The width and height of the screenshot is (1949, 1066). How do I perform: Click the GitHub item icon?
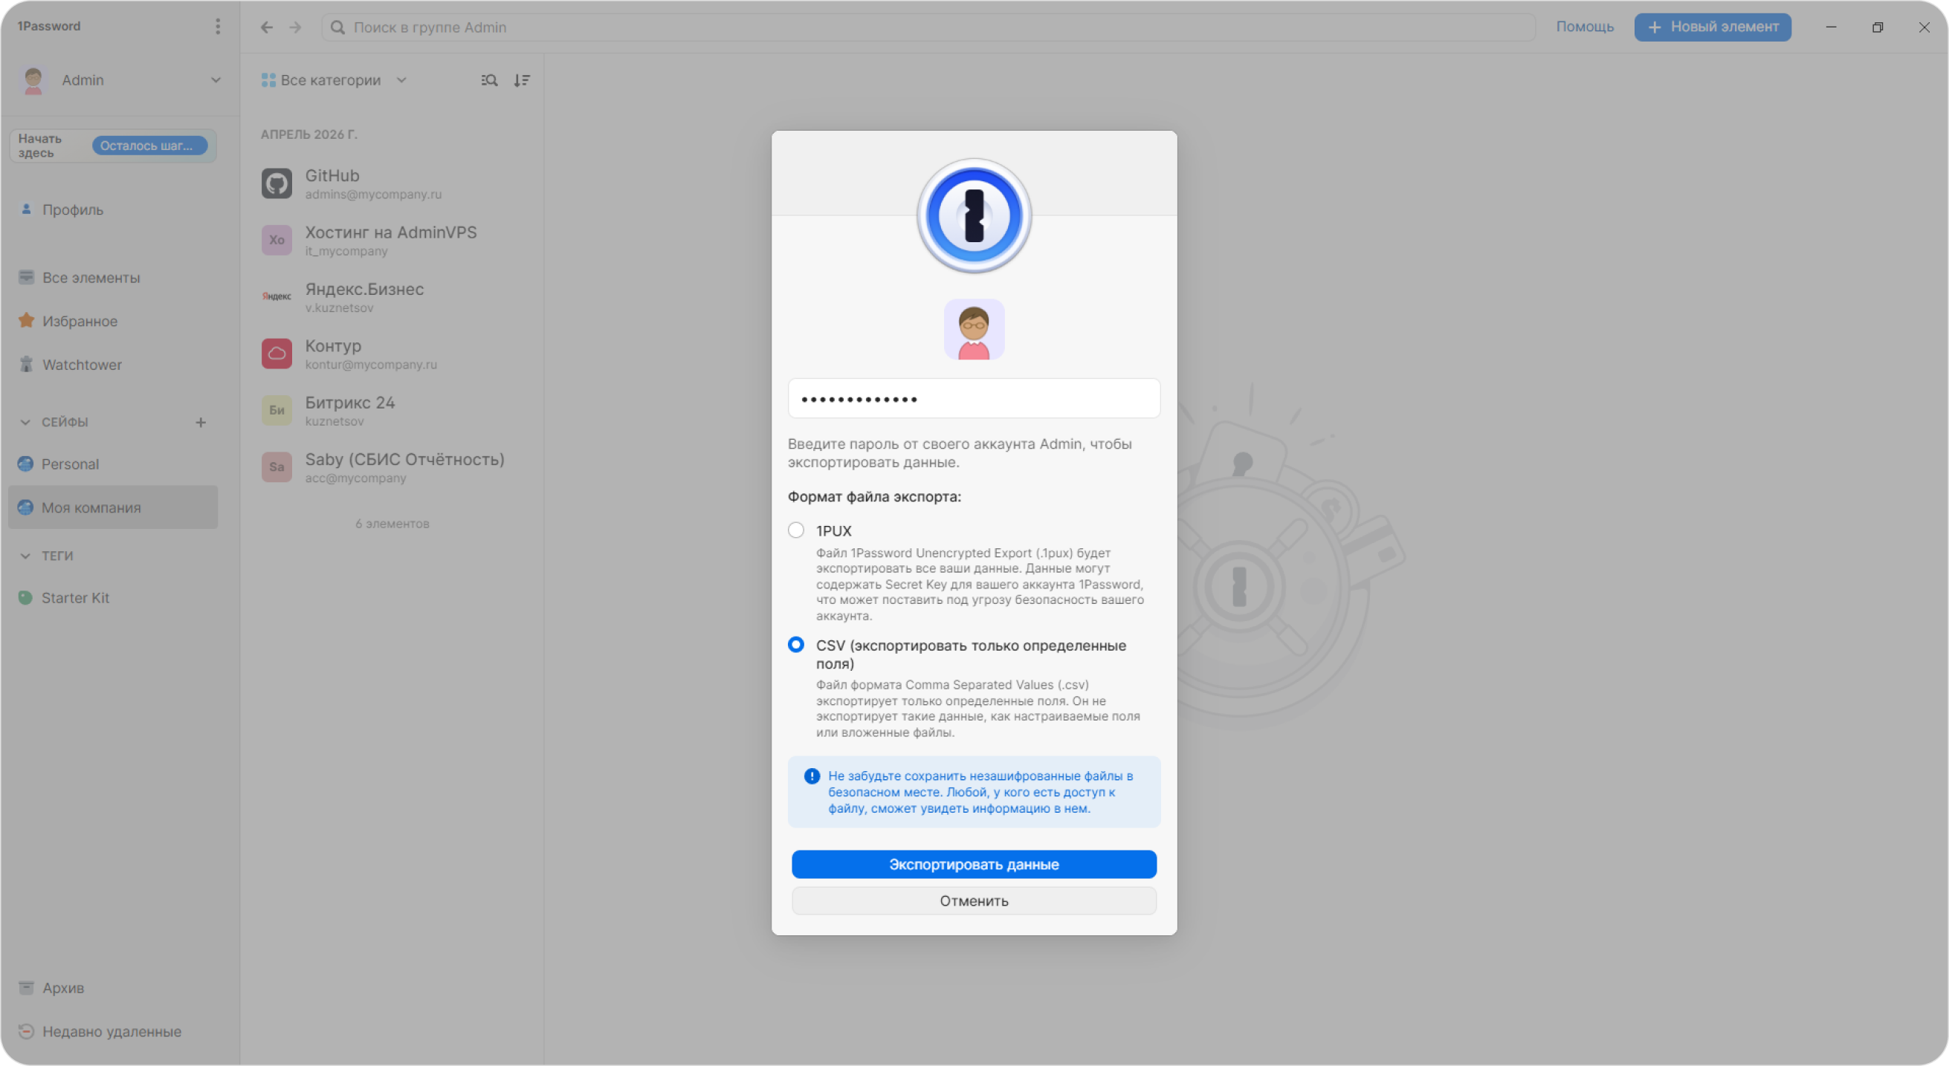click(277, 183)
